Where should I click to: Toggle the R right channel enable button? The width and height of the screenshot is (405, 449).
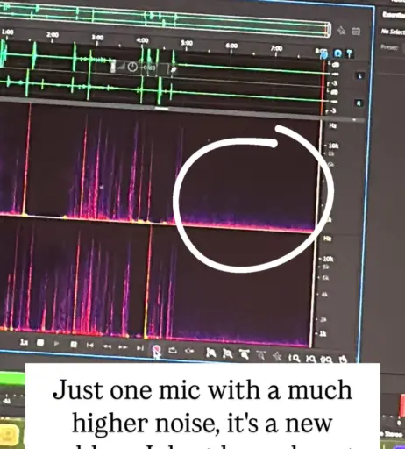(x=359, y=103)
